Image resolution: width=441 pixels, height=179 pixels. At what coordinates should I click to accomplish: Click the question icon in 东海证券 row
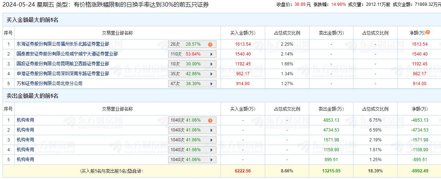[x=210, y=44]
